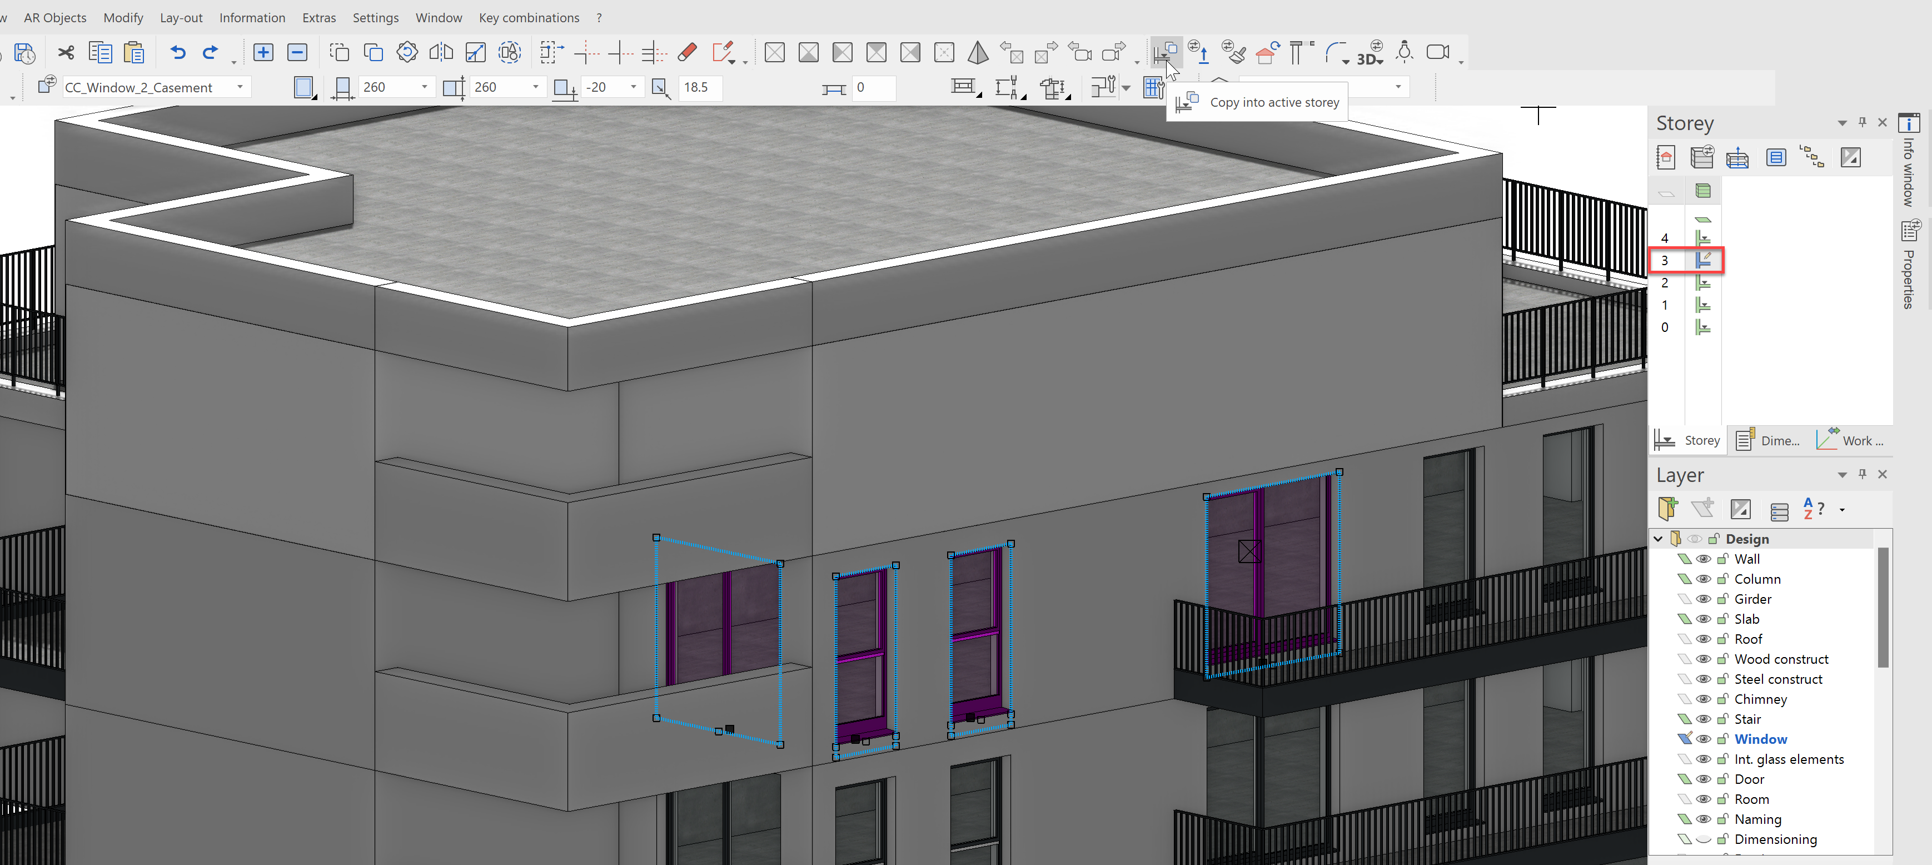
Task: Toggle visibility eye of Column layer
Action: point(1704,579)
